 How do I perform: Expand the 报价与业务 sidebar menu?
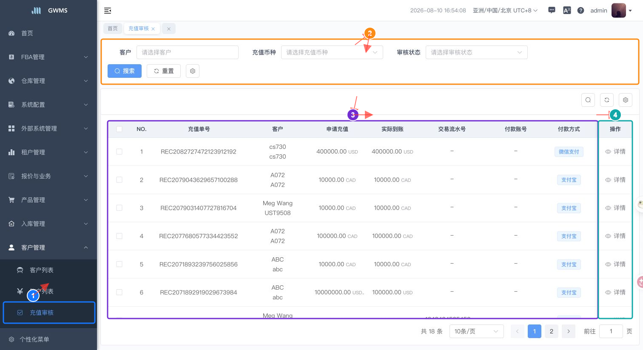point(48,176)
